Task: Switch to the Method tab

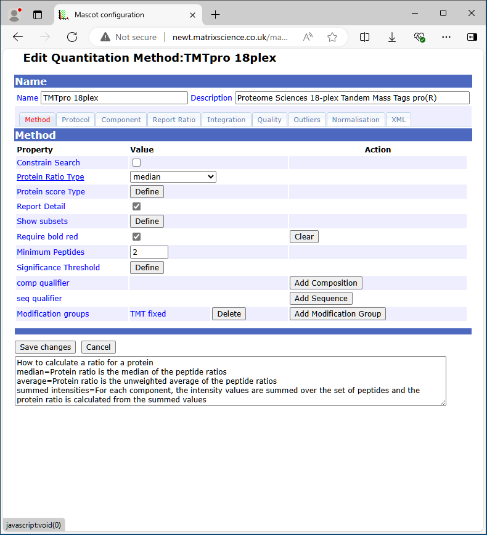Action: pyautogui.click(x=37, y=120)
